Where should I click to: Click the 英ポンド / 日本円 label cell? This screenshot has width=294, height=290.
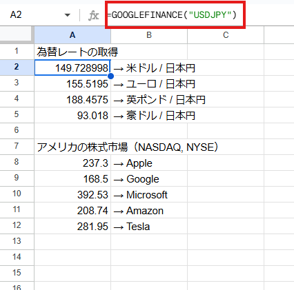click(149, 99)
